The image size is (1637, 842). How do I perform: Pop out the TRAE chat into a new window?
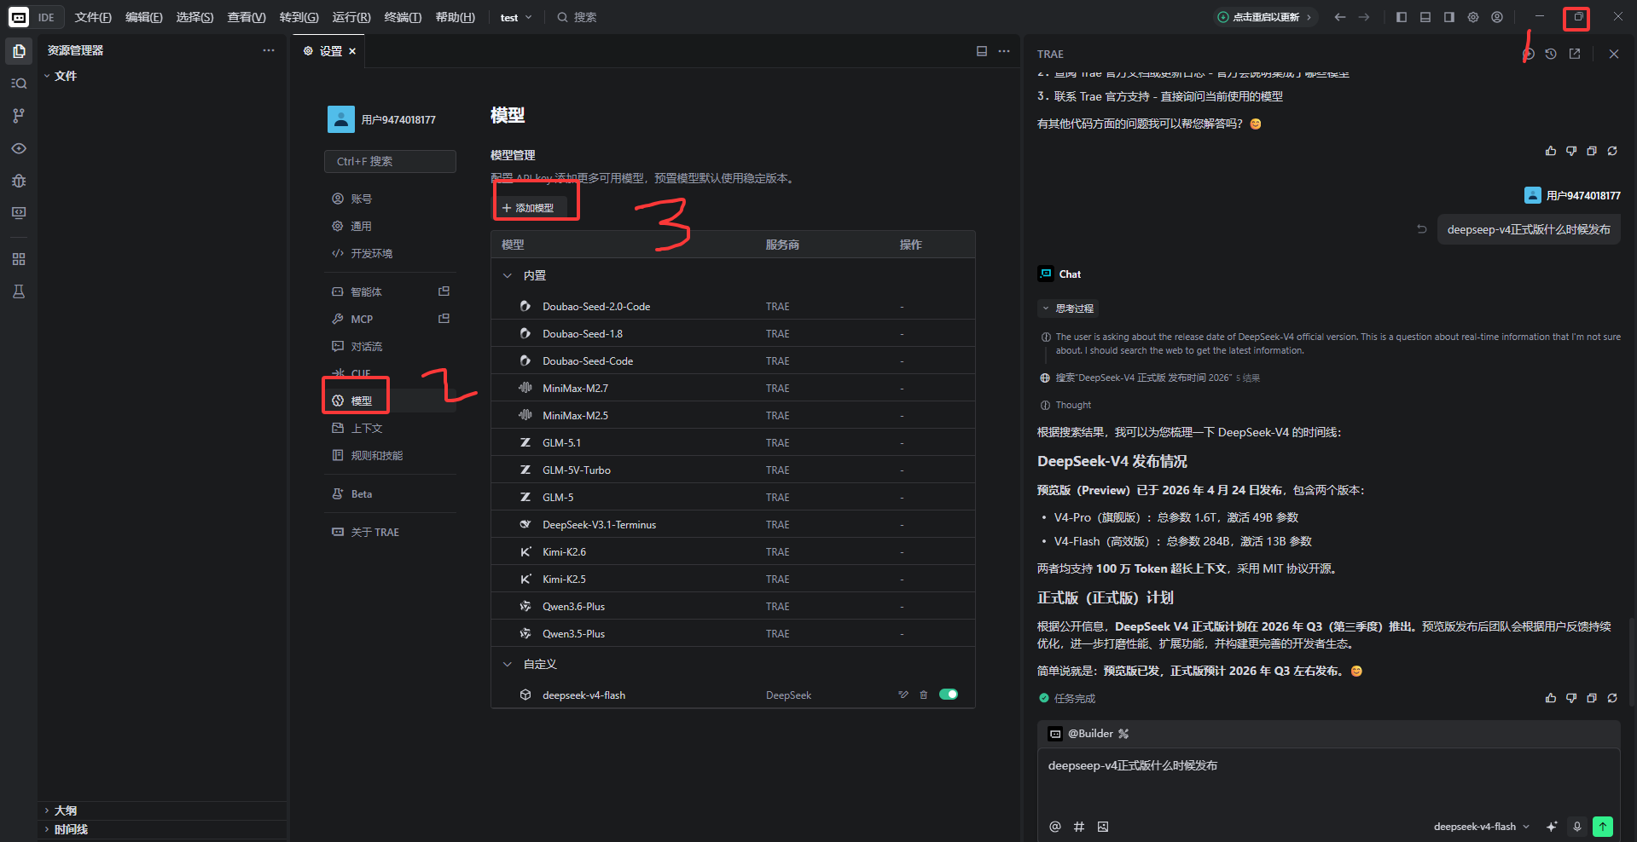(x=1575, y=54)
